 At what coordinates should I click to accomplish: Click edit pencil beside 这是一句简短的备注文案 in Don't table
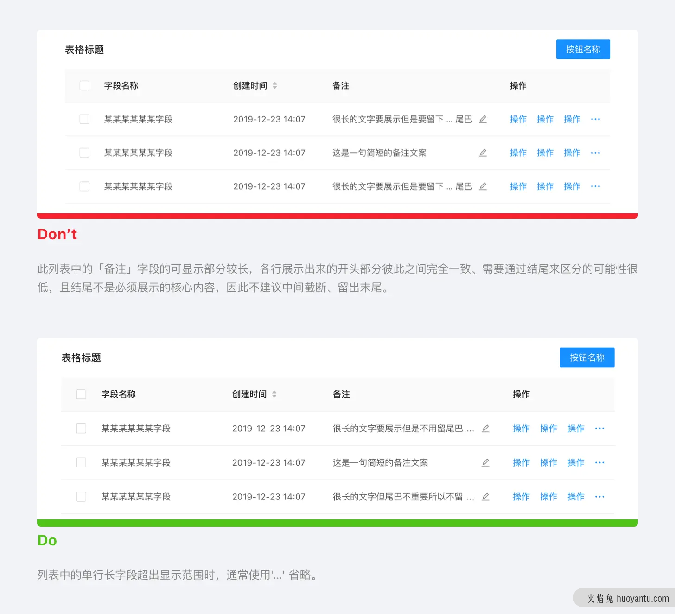483,153
